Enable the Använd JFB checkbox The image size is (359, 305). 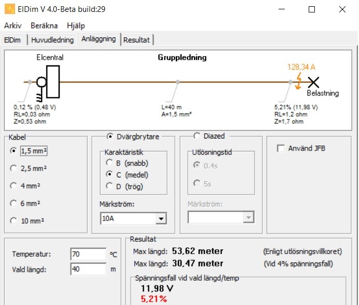coord(281,149)
